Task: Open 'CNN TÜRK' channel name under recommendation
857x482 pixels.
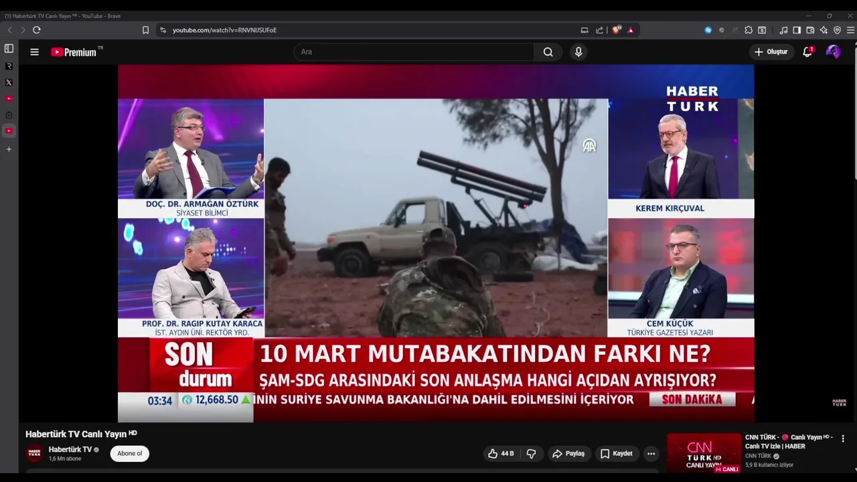Action: 759,456
